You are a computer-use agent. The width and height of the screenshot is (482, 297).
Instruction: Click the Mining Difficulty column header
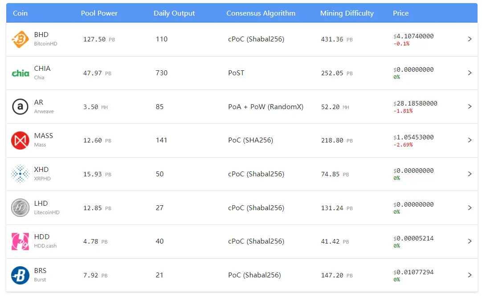pos(347,13)
